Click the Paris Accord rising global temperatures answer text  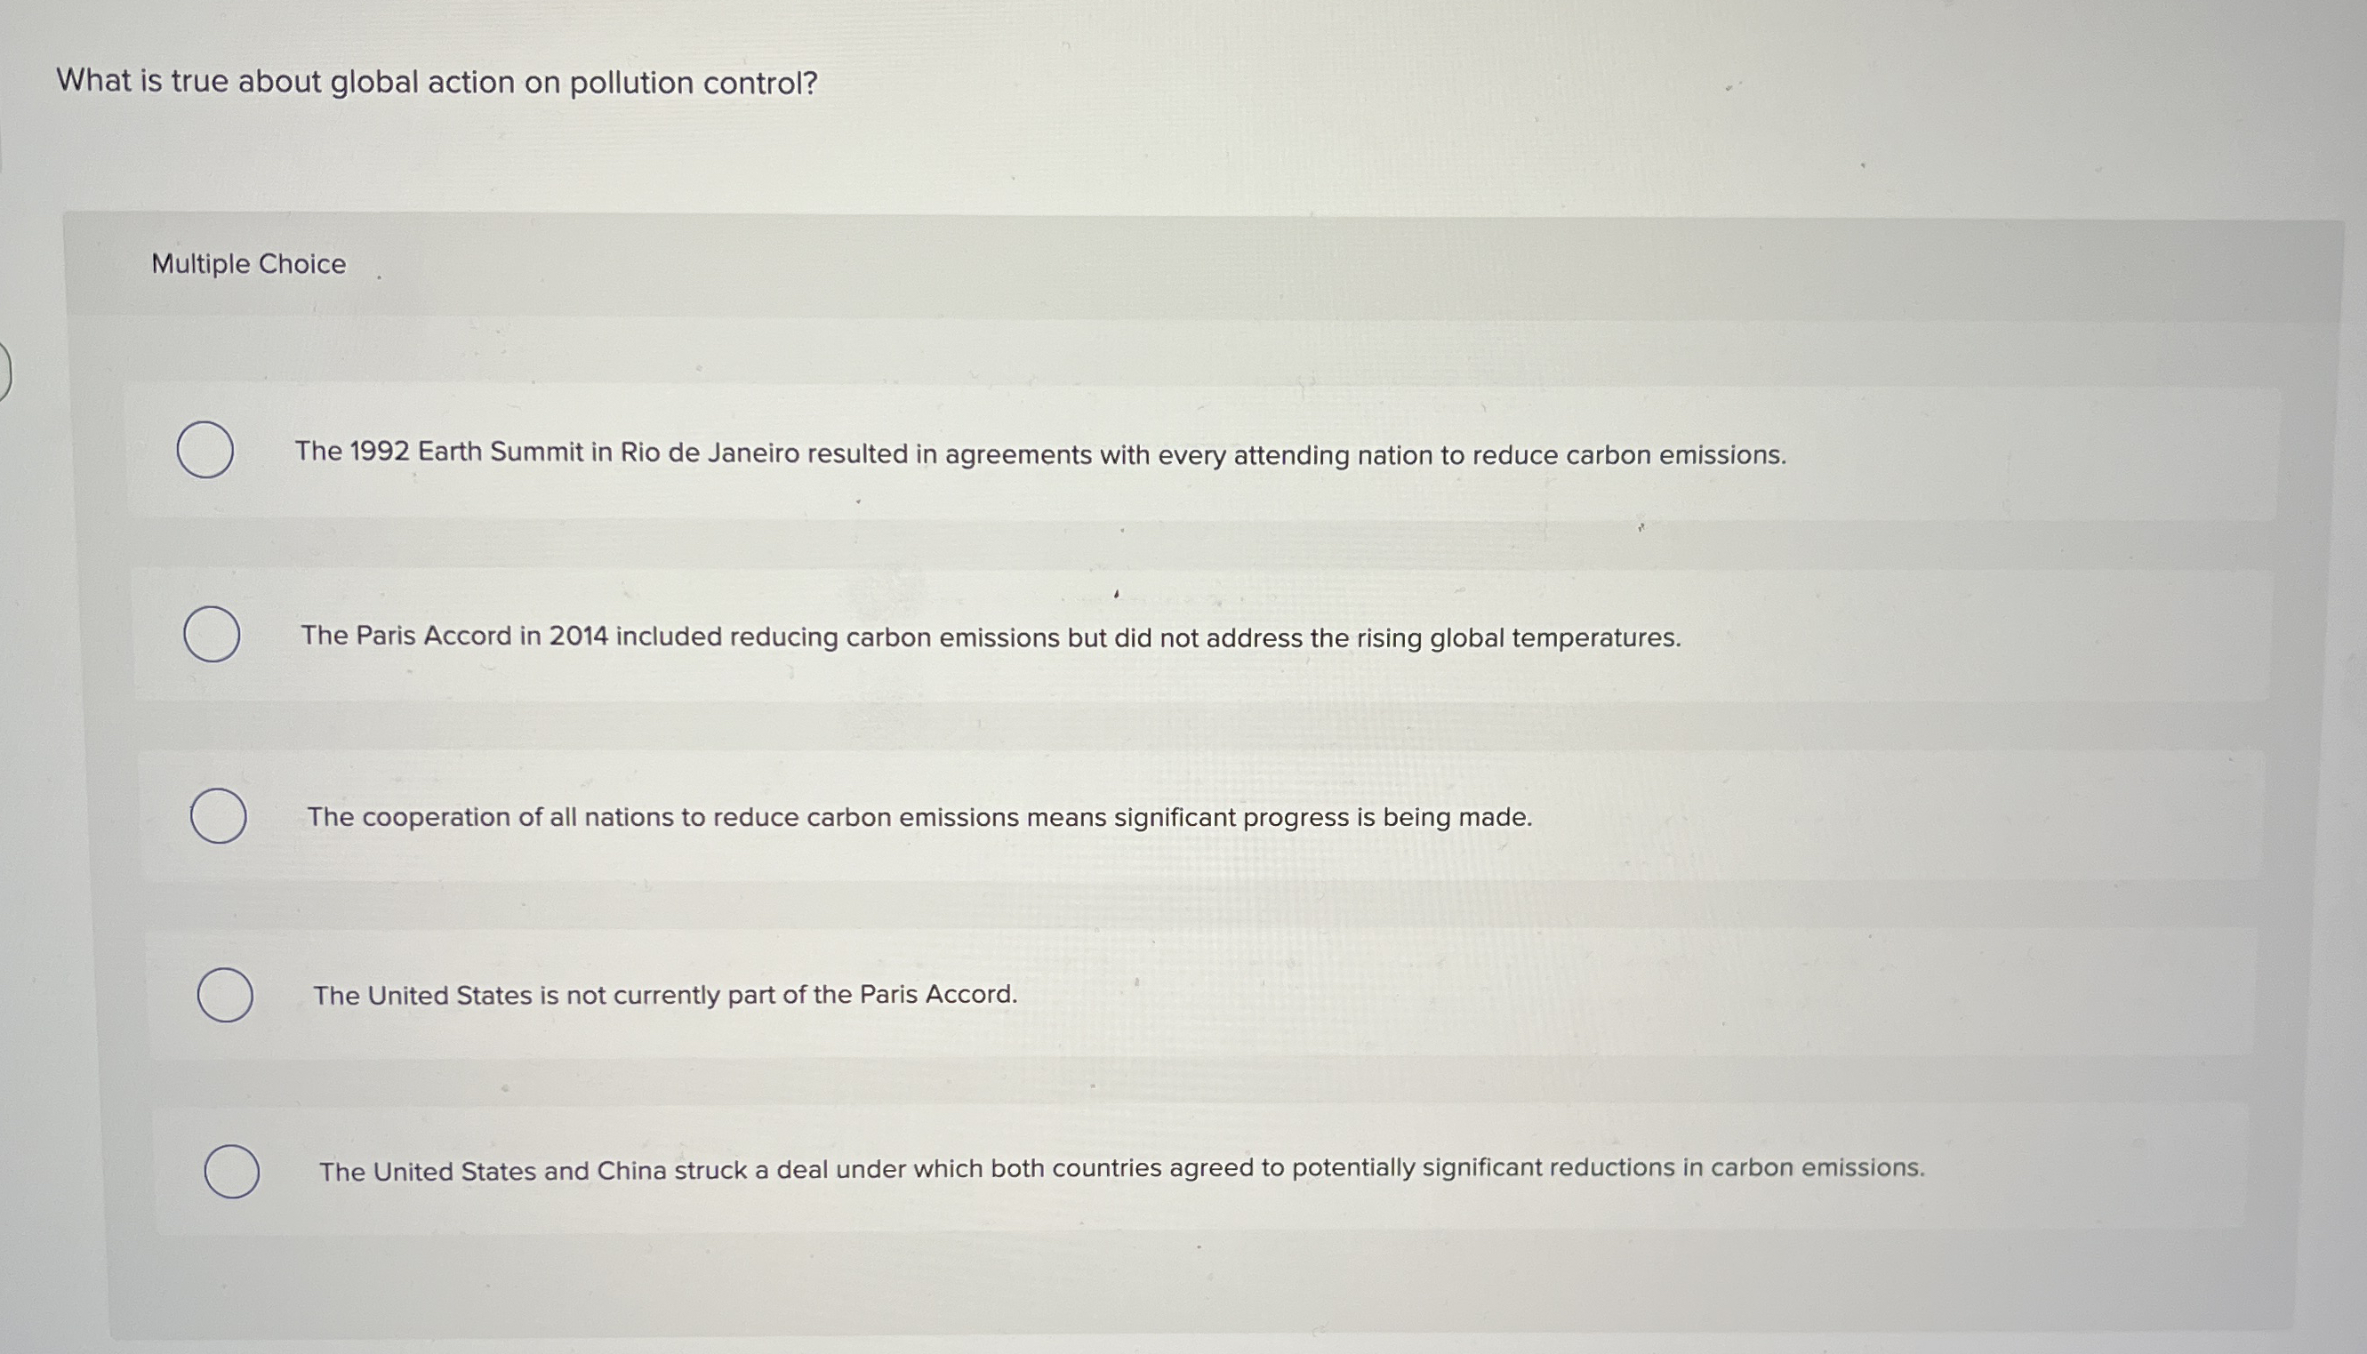(x=991, y=637)
